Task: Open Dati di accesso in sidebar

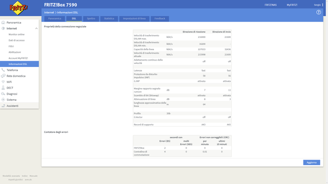Action: tap(16, 40)
